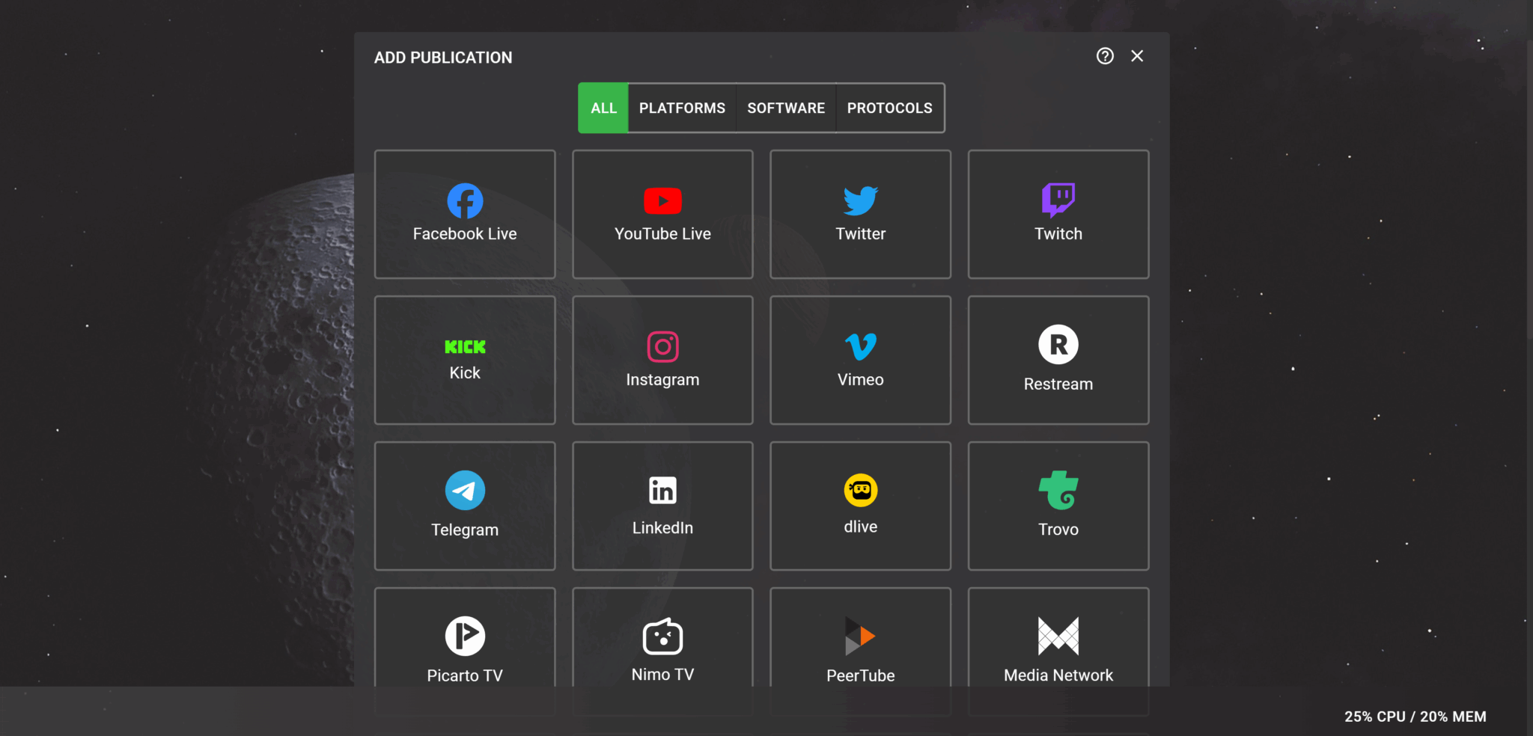Select the green Trovo icon
The height and width of the screenshot is (736, 1533).
coord(1058,490)
